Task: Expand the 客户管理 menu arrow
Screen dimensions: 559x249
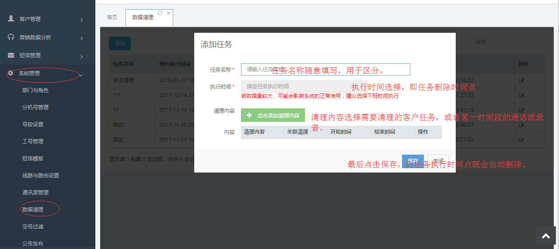Action: click(81, 20)
